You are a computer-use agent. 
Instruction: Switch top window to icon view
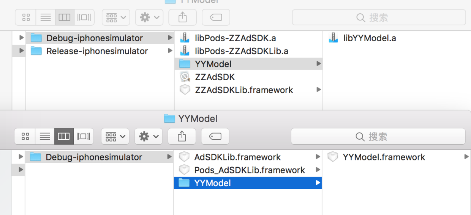pyautogui.click(x=26, y=17)
